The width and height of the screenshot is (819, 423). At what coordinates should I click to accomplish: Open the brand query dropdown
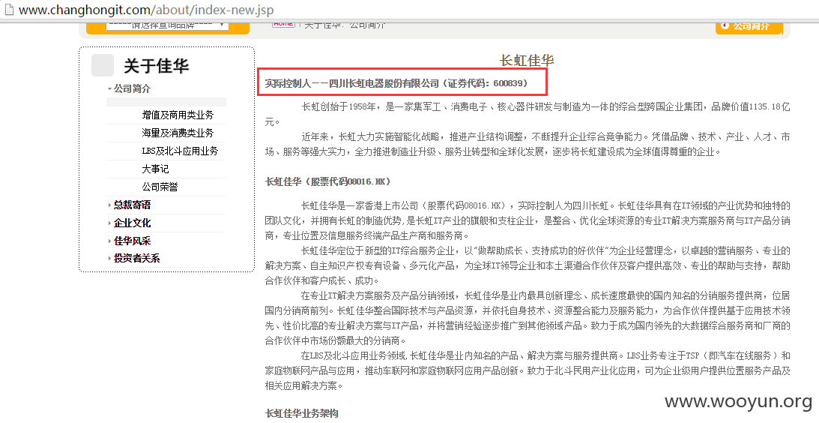click(x=167, y=24)
